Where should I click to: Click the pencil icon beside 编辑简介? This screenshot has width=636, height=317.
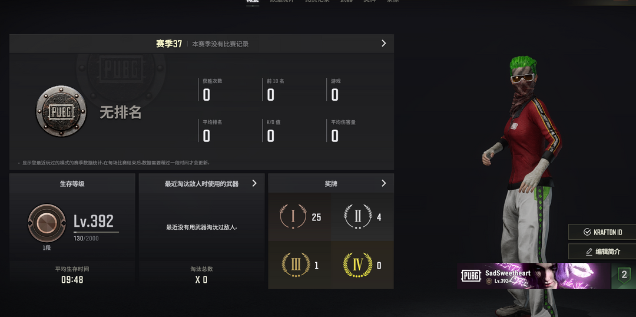[589, 252]
